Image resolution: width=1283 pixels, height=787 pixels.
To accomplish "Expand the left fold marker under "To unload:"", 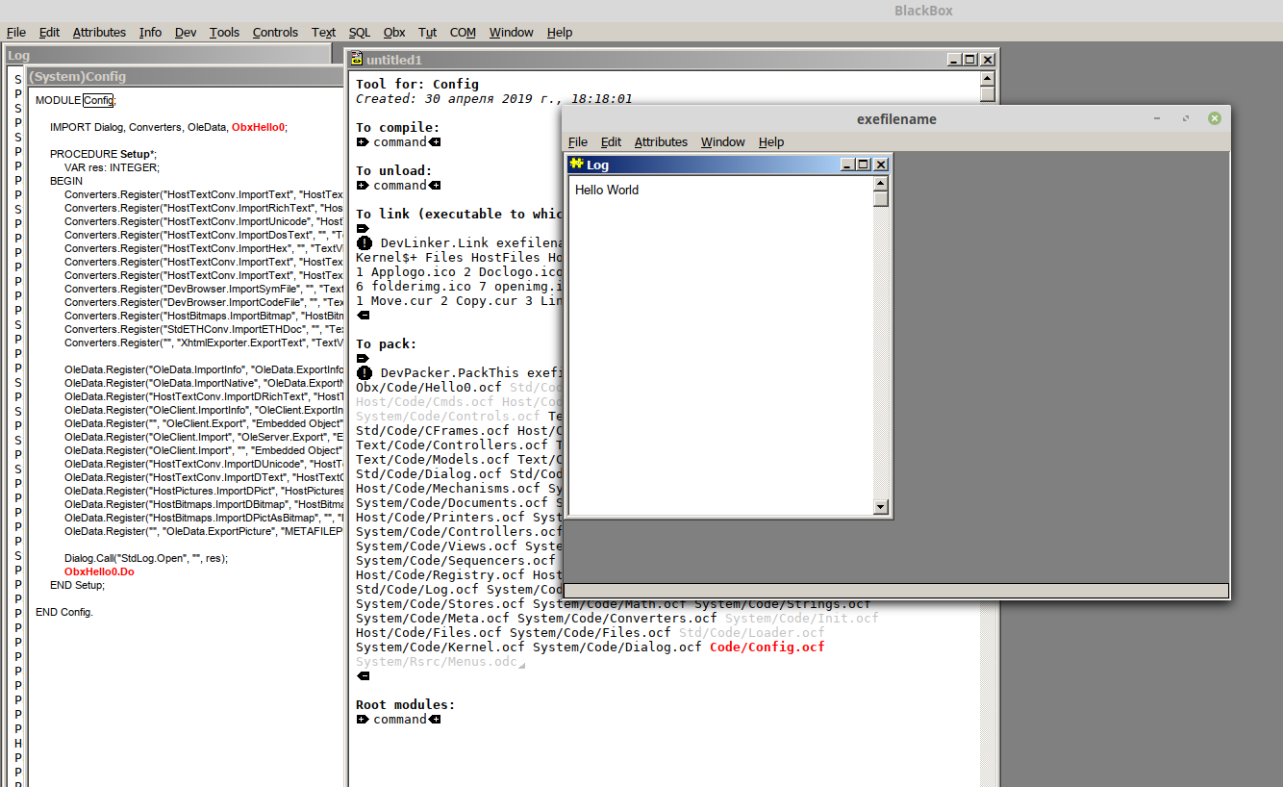I will [363, 186].
